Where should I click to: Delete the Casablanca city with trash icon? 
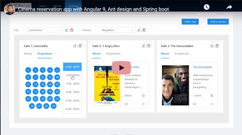point(72,30)
